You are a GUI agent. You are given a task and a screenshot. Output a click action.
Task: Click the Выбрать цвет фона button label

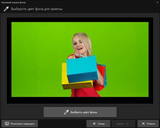pos(84,112)
